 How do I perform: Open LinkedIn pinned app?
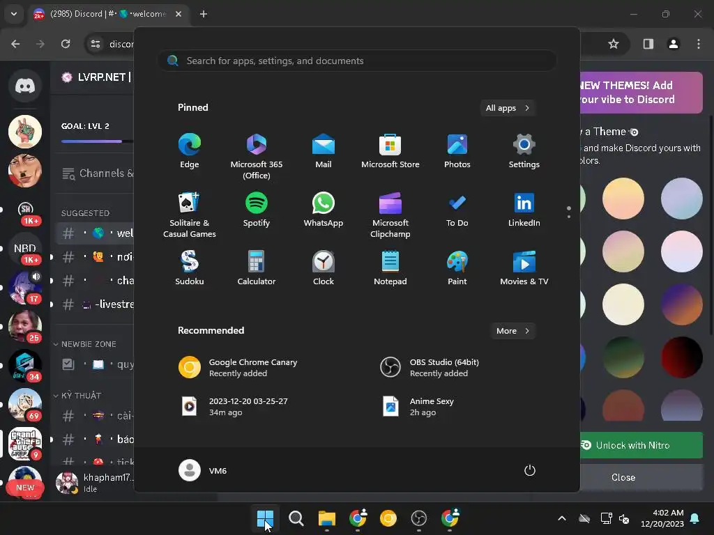click(x=524, y=210)
